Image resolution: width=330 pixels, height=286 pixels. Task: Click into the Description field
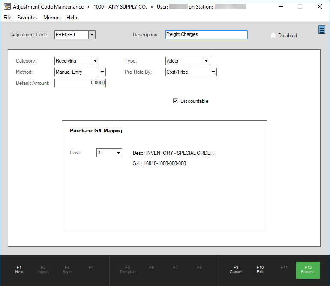click(206, 35)
